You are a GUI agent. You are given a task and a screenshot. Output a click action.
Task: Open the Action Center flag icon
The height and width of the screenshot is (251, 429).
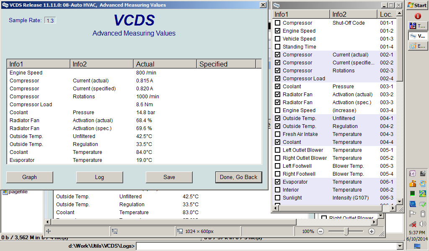point(412,214)
